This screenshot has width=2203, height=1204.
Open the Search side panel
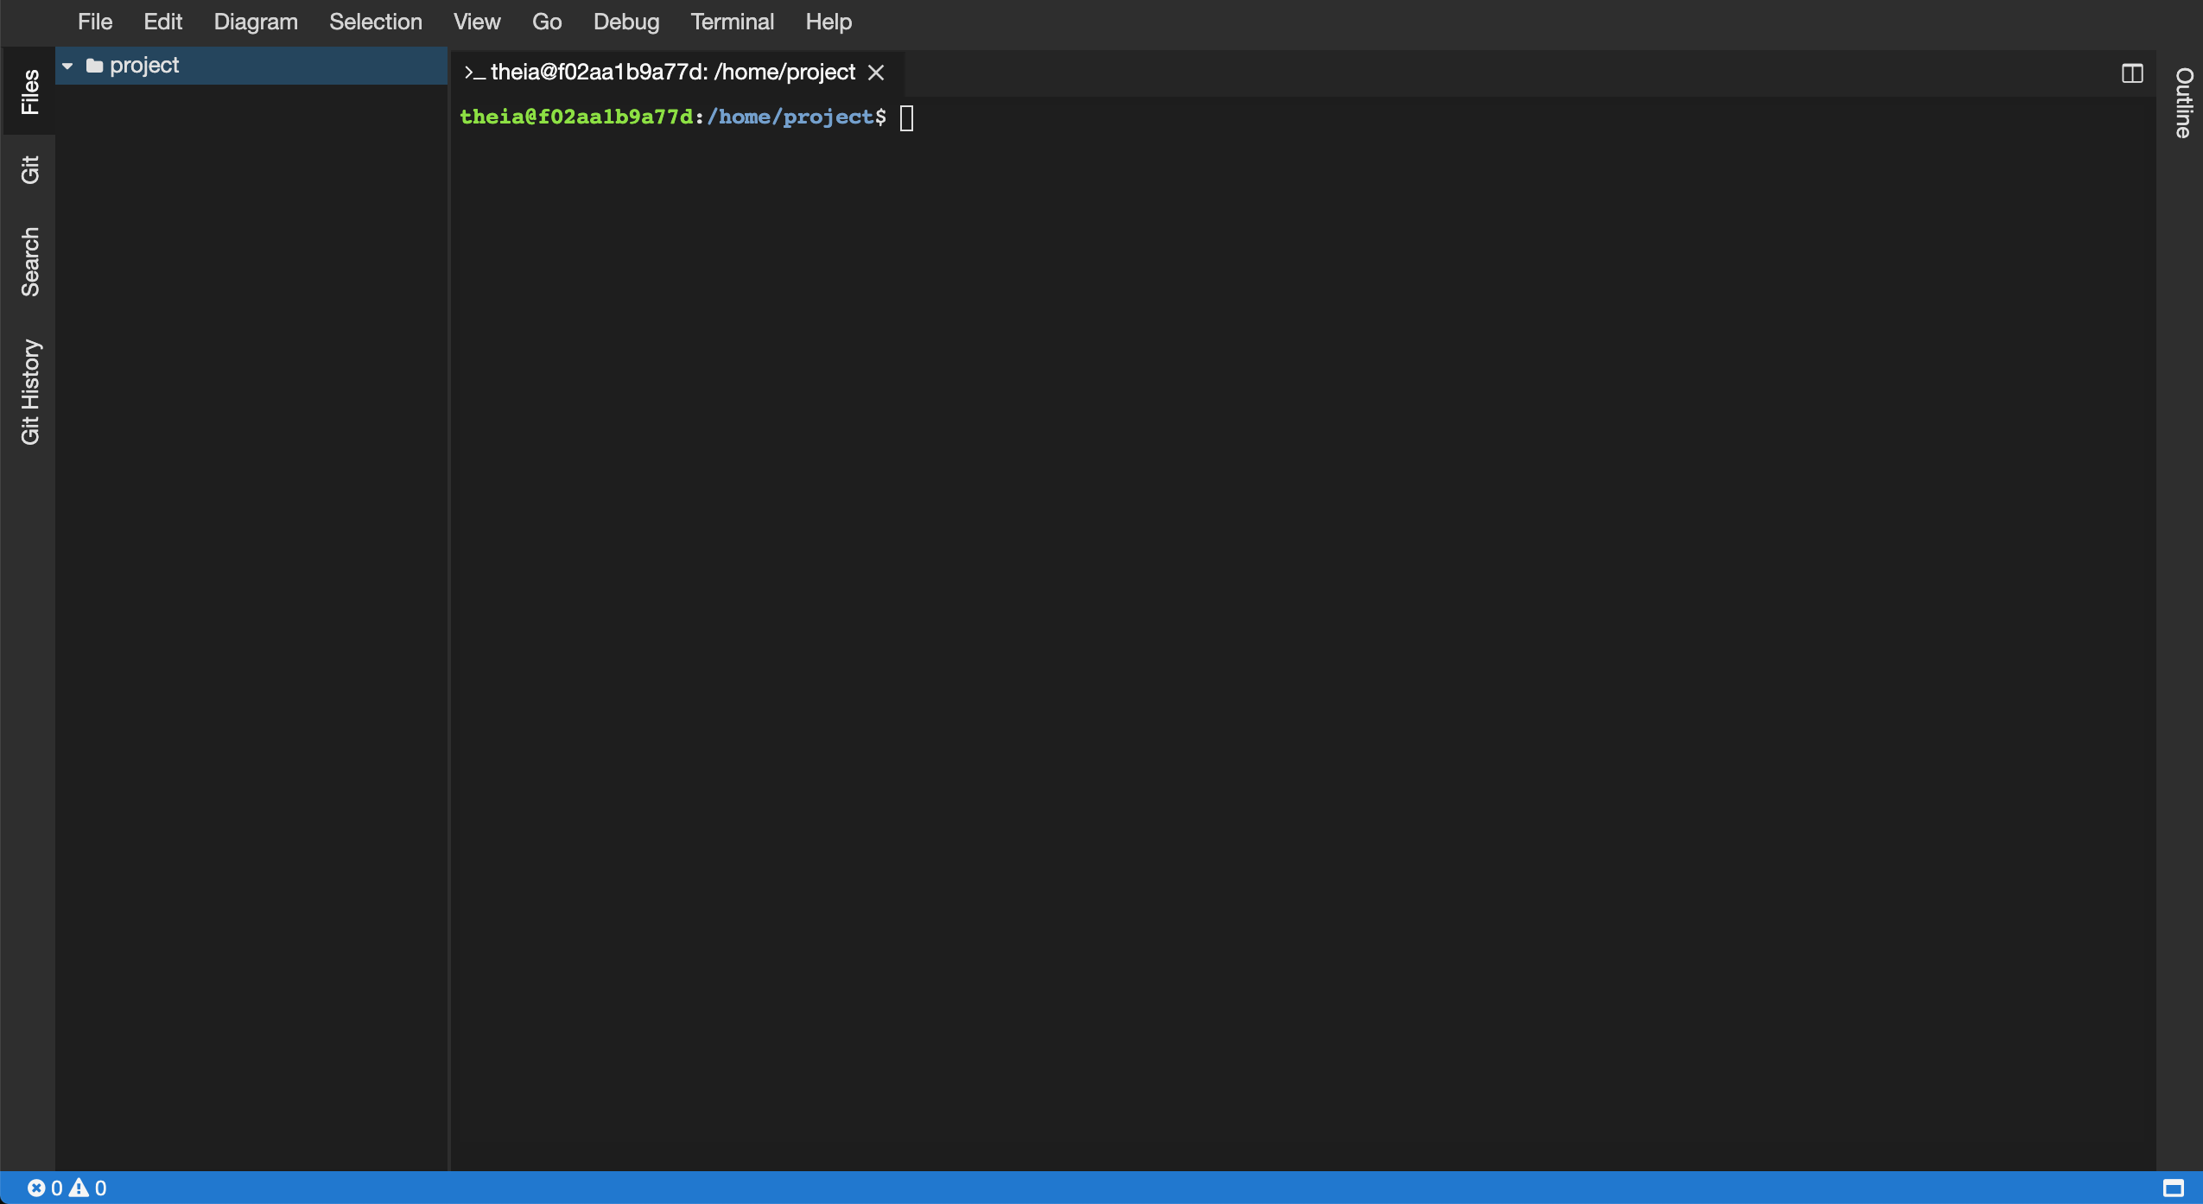click(x=29, y=262)
